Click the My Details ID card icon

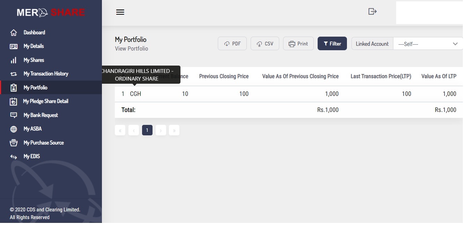(14, 46)
